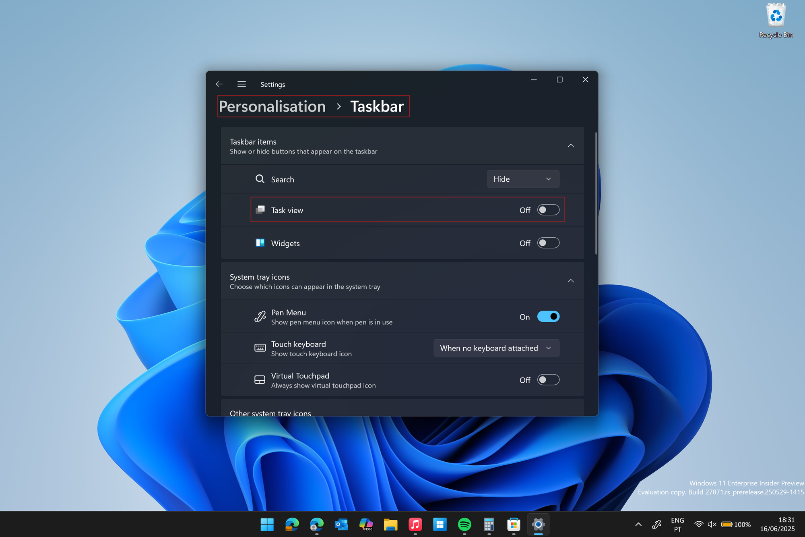Click the Task view icon in settings row
805x537 pixels.
tap(260, 209)
